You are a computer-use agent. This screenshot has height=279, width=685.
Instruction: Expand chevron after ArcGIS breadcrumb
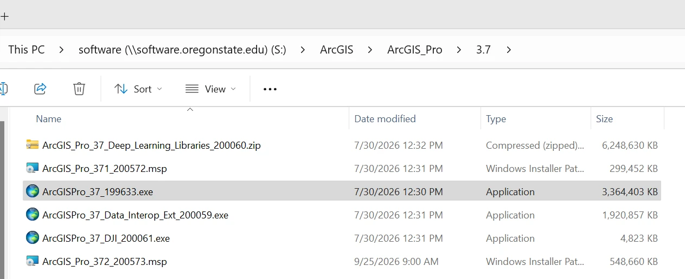click(x=370, y=50)
